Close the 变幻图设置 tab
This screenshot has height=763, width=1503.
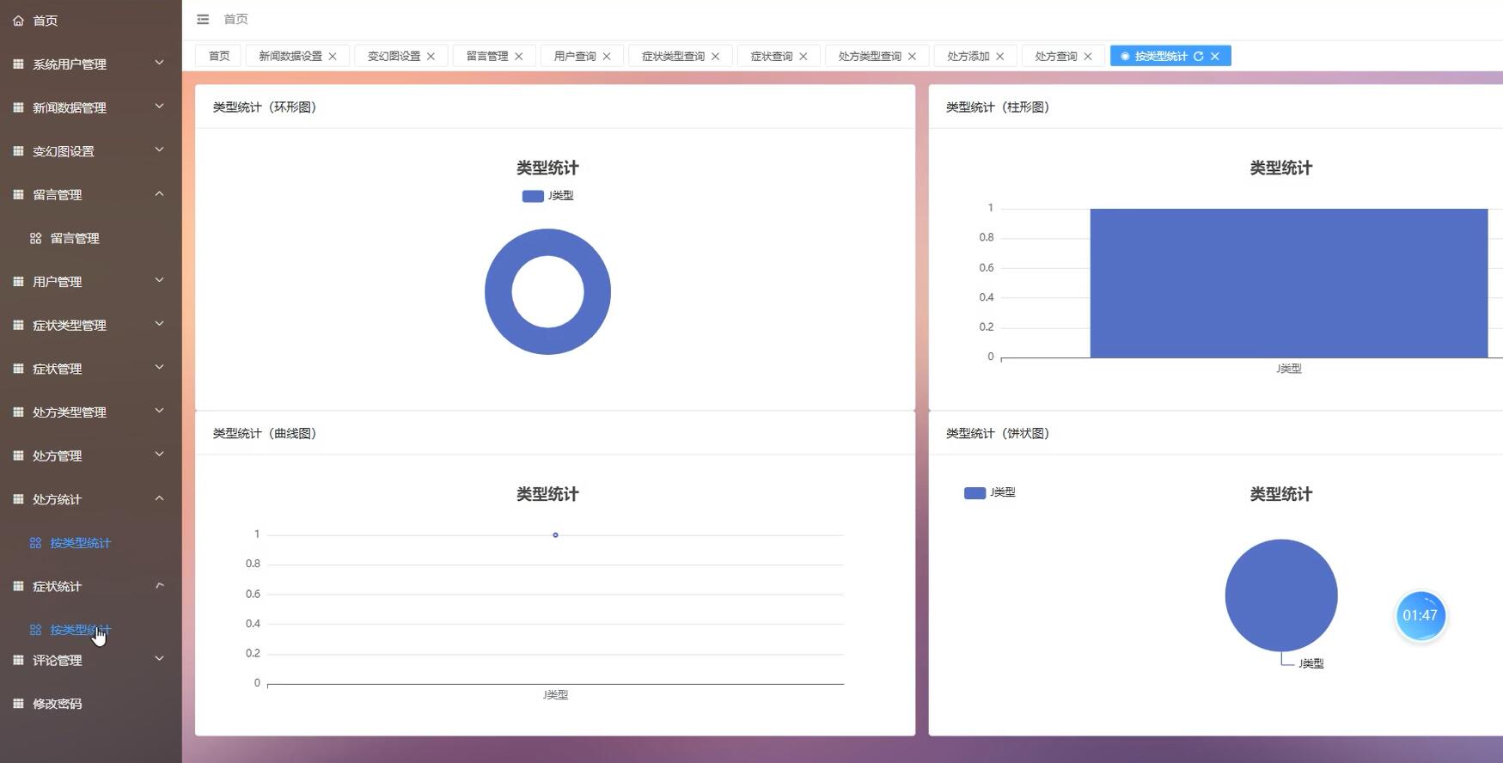pyautogui.click(x=431, y=56)
